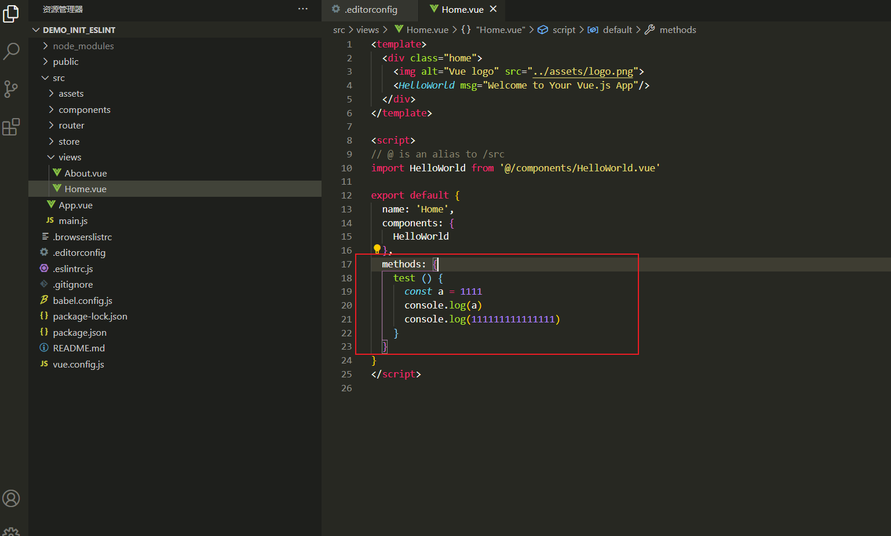Image resolution: width=891 pixels, height=536 pixels.
Task: Follow the ../assets/logo.png link in code
Action: (583, 71)
